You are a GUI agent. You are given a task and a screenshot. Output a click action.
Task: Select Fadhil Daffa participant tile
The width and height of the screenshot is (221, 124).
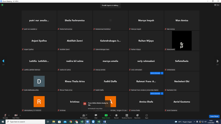point(110,81)
